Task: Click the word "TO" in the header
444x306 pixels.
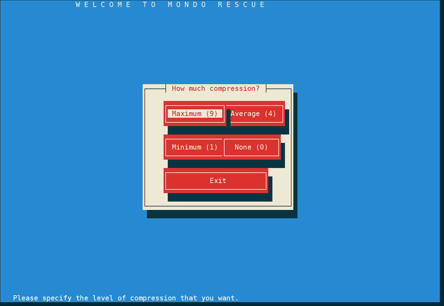Action: pos(150,5)
